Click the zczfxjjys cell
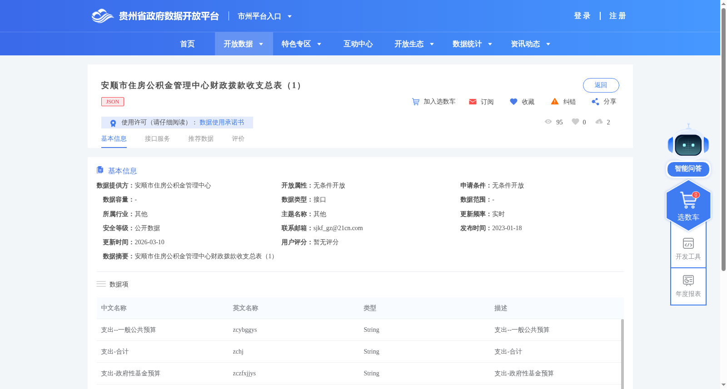Screen dimensions: 727x389 pyautogui.click(x=244, y=374)
